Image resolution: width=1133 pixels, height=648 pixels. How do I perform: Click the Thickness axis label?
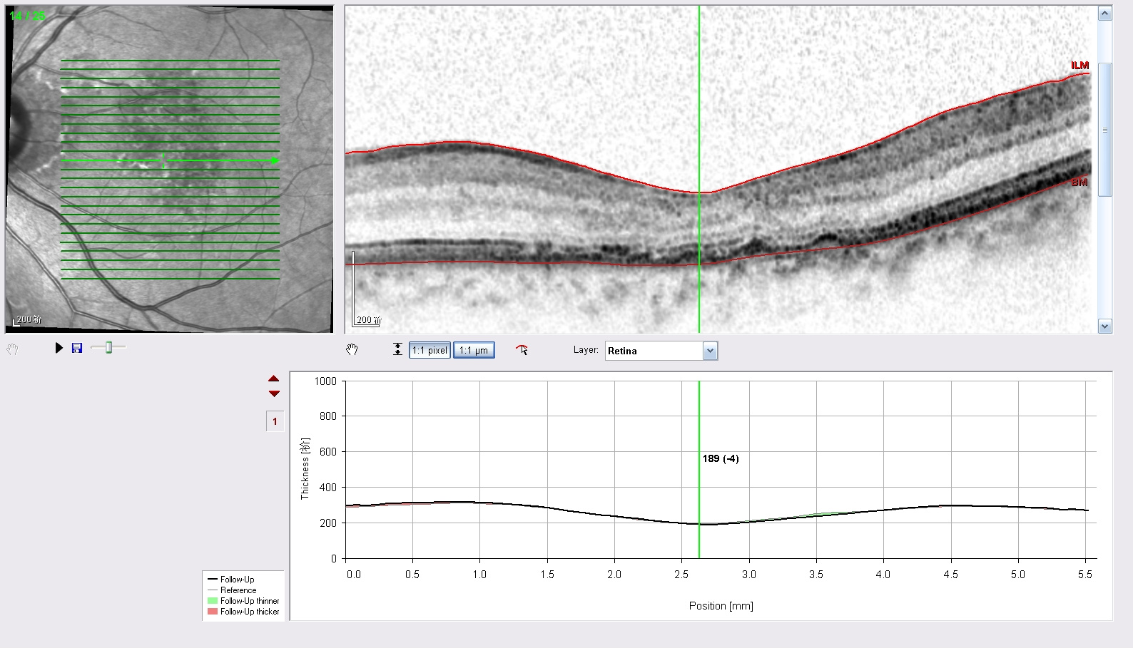click(x=305, y=468)
